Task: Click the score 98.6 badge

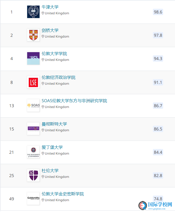Action: (x=158, y=12)
